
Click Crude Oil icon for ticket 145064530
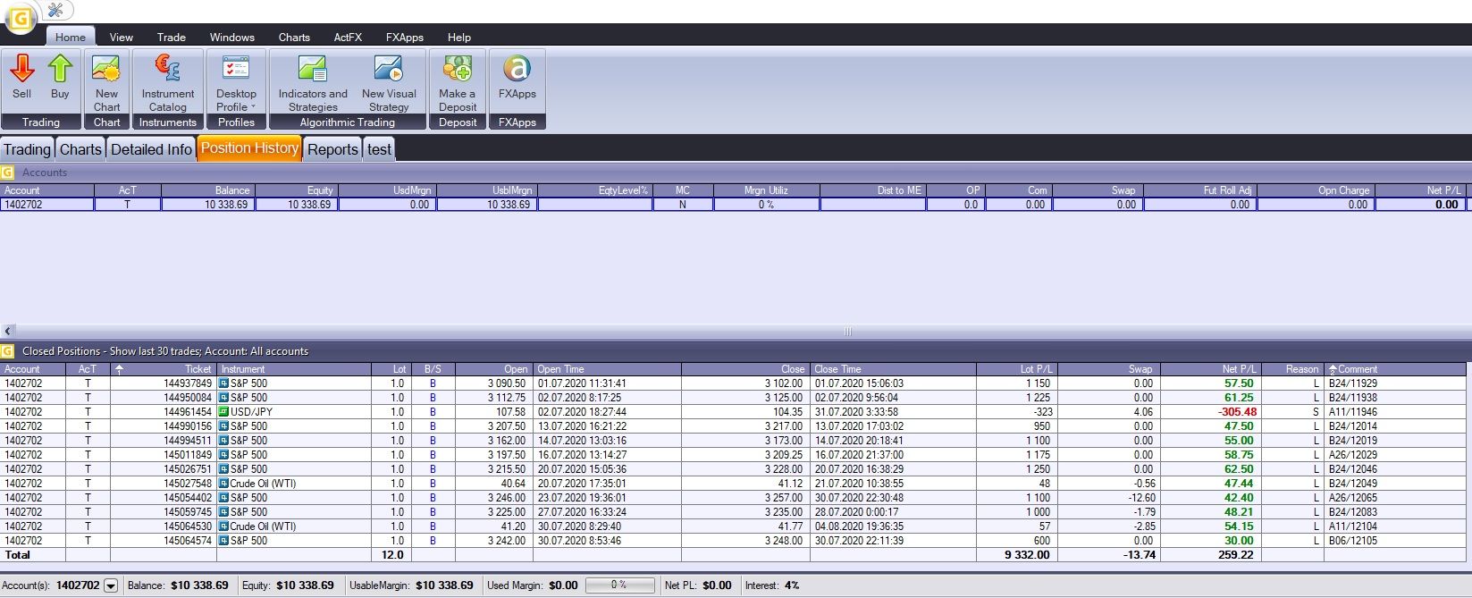[x=224, y=526]
